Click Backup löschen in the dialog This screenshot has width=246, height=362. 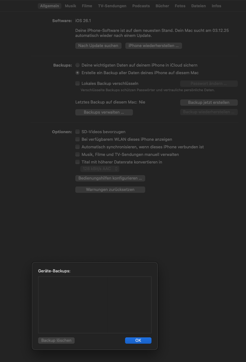tap(56, 340)
